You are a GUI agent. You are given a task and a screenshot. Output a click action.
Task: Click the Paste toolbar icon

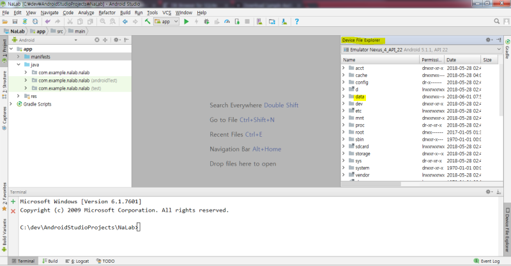(90, 22)
